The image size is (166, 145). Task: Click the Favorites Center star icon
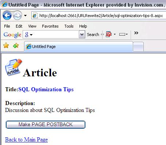(6, 46)
